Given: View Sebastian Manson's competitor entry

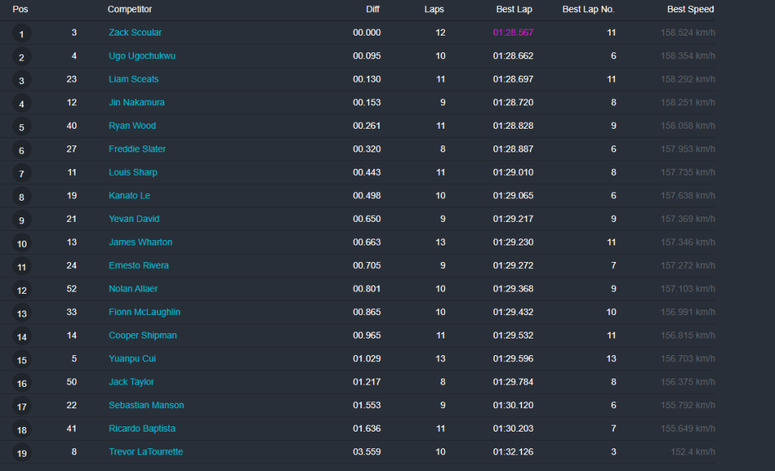Looking at the screenshot, I should click(x=146, y=405).
